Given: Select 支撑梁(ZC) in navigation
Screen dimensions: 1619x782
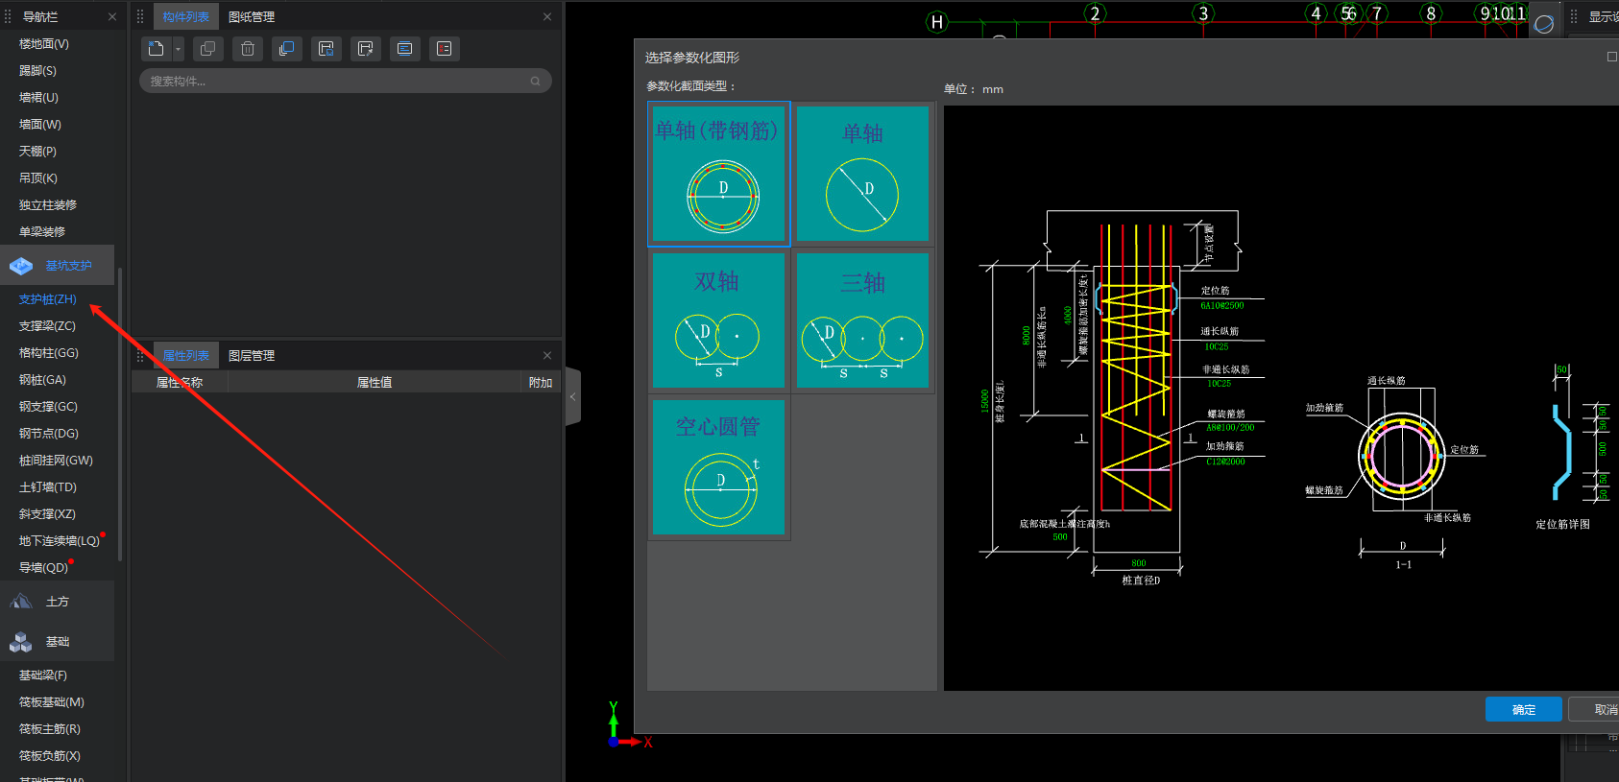Looking at the screenshot, I should point(47,326).
